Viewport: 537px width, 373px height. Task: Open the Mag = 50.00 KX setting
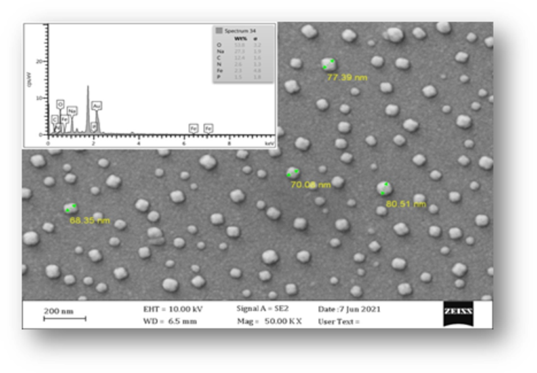[x=268, y=321]
